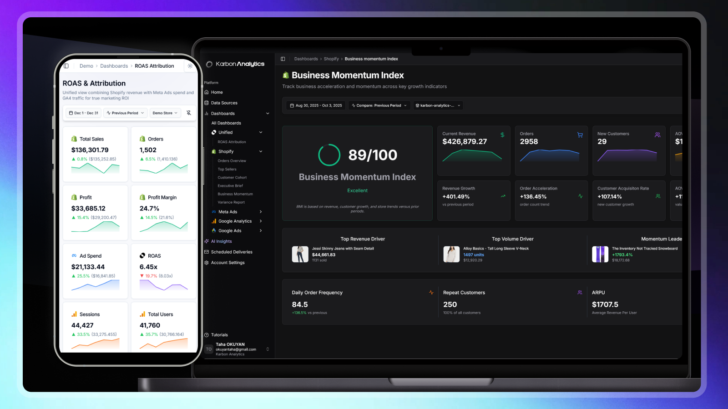728x409 pixels.
Task: Toggle the unpin icon beside Demo Store filter
Action: 188,113
